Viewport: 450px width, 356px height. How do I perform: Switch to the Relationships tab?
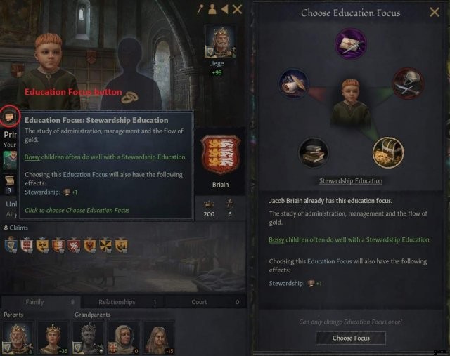coord(123,302)
